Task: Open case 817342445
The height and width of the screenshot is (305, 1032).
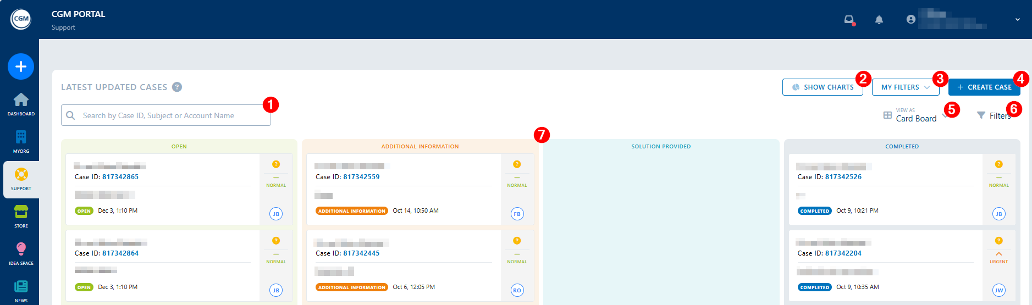Action: click(x=361, y=253)
